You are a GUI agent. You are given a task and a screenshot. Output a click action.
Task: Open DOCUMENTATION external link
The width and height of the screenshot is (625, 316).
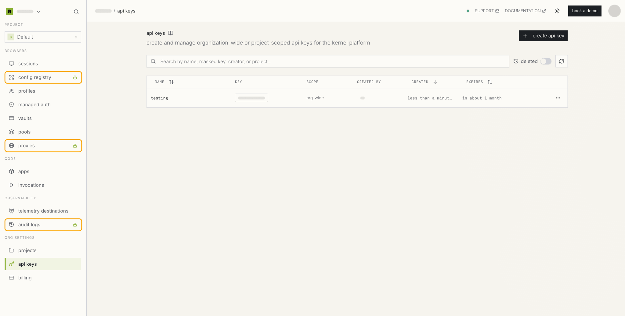coord(525,11)
